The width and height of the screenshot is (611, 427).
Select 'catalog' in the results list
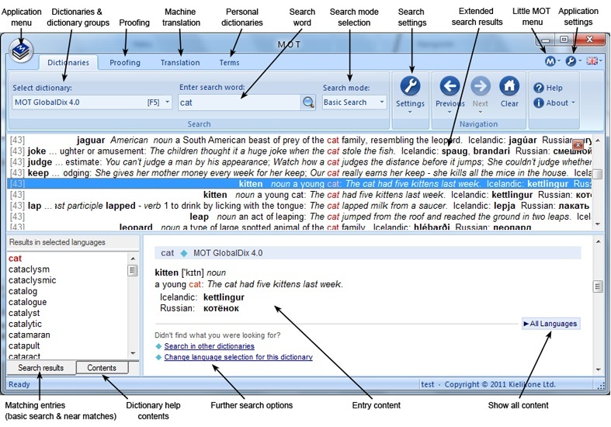(x=23, y=291)
